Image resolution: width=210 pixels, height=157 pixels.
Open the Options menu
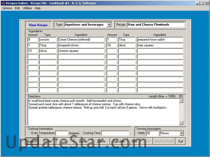coord(7,8)
